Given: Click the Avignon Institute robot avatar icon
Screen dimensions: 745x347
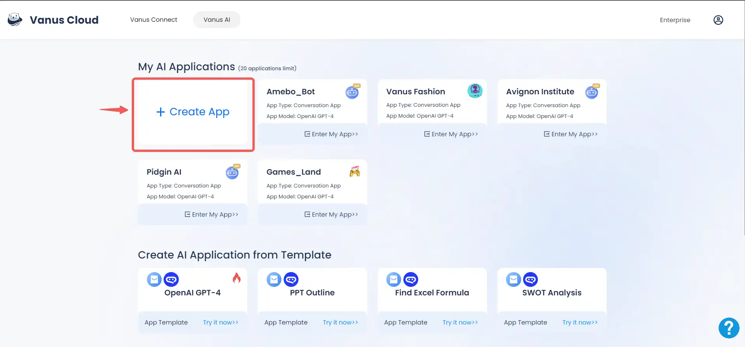Looking at the screenshot, I should tap(592, 92).
